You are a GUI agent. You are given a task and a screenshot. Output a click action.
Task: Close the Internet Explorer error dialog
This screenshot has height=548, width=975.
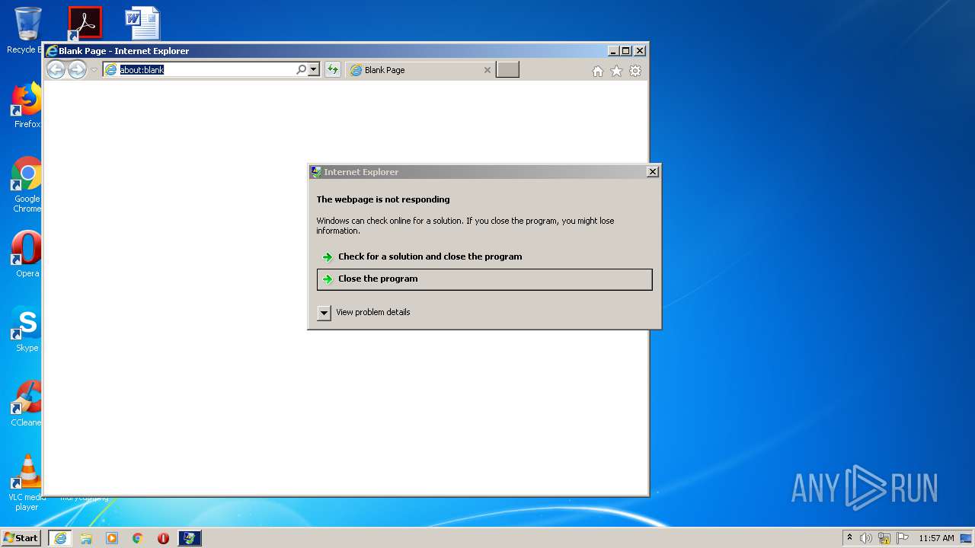653,172
